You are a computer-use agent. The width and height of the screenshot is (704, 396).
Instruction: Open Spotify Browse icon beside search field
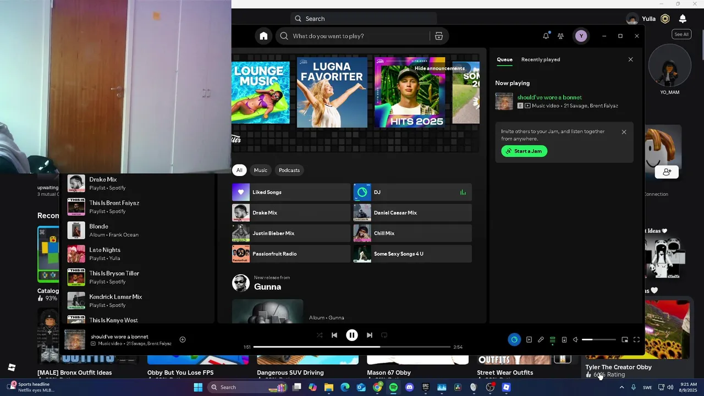point(439,36)
